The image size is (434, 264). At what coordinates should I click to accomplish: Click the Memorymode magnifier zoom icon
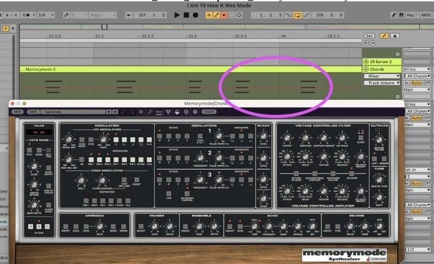[x=150, y=112]
